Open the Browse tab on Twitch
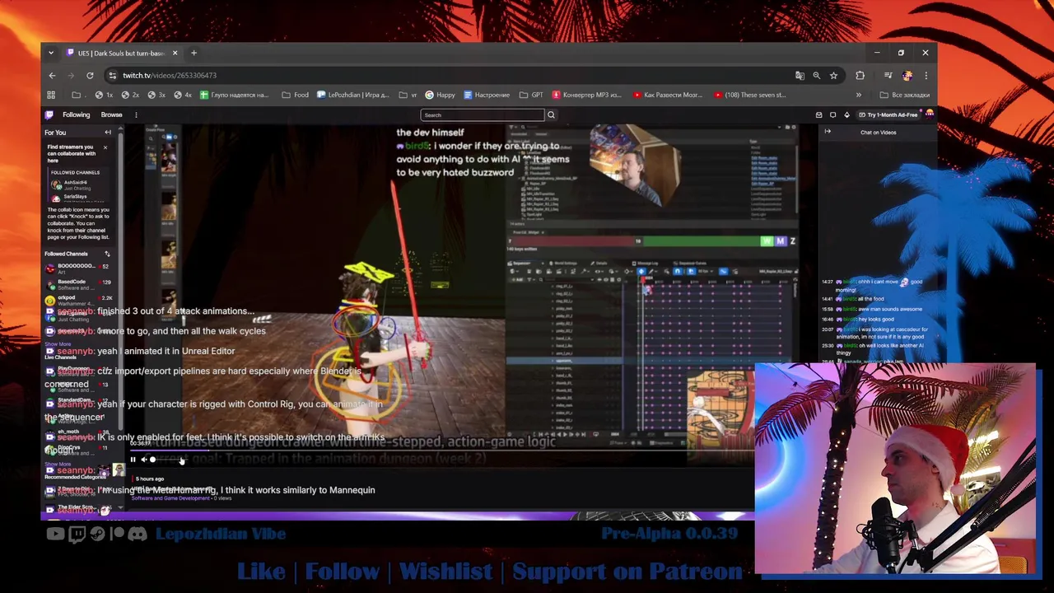 tap(111, 114)
